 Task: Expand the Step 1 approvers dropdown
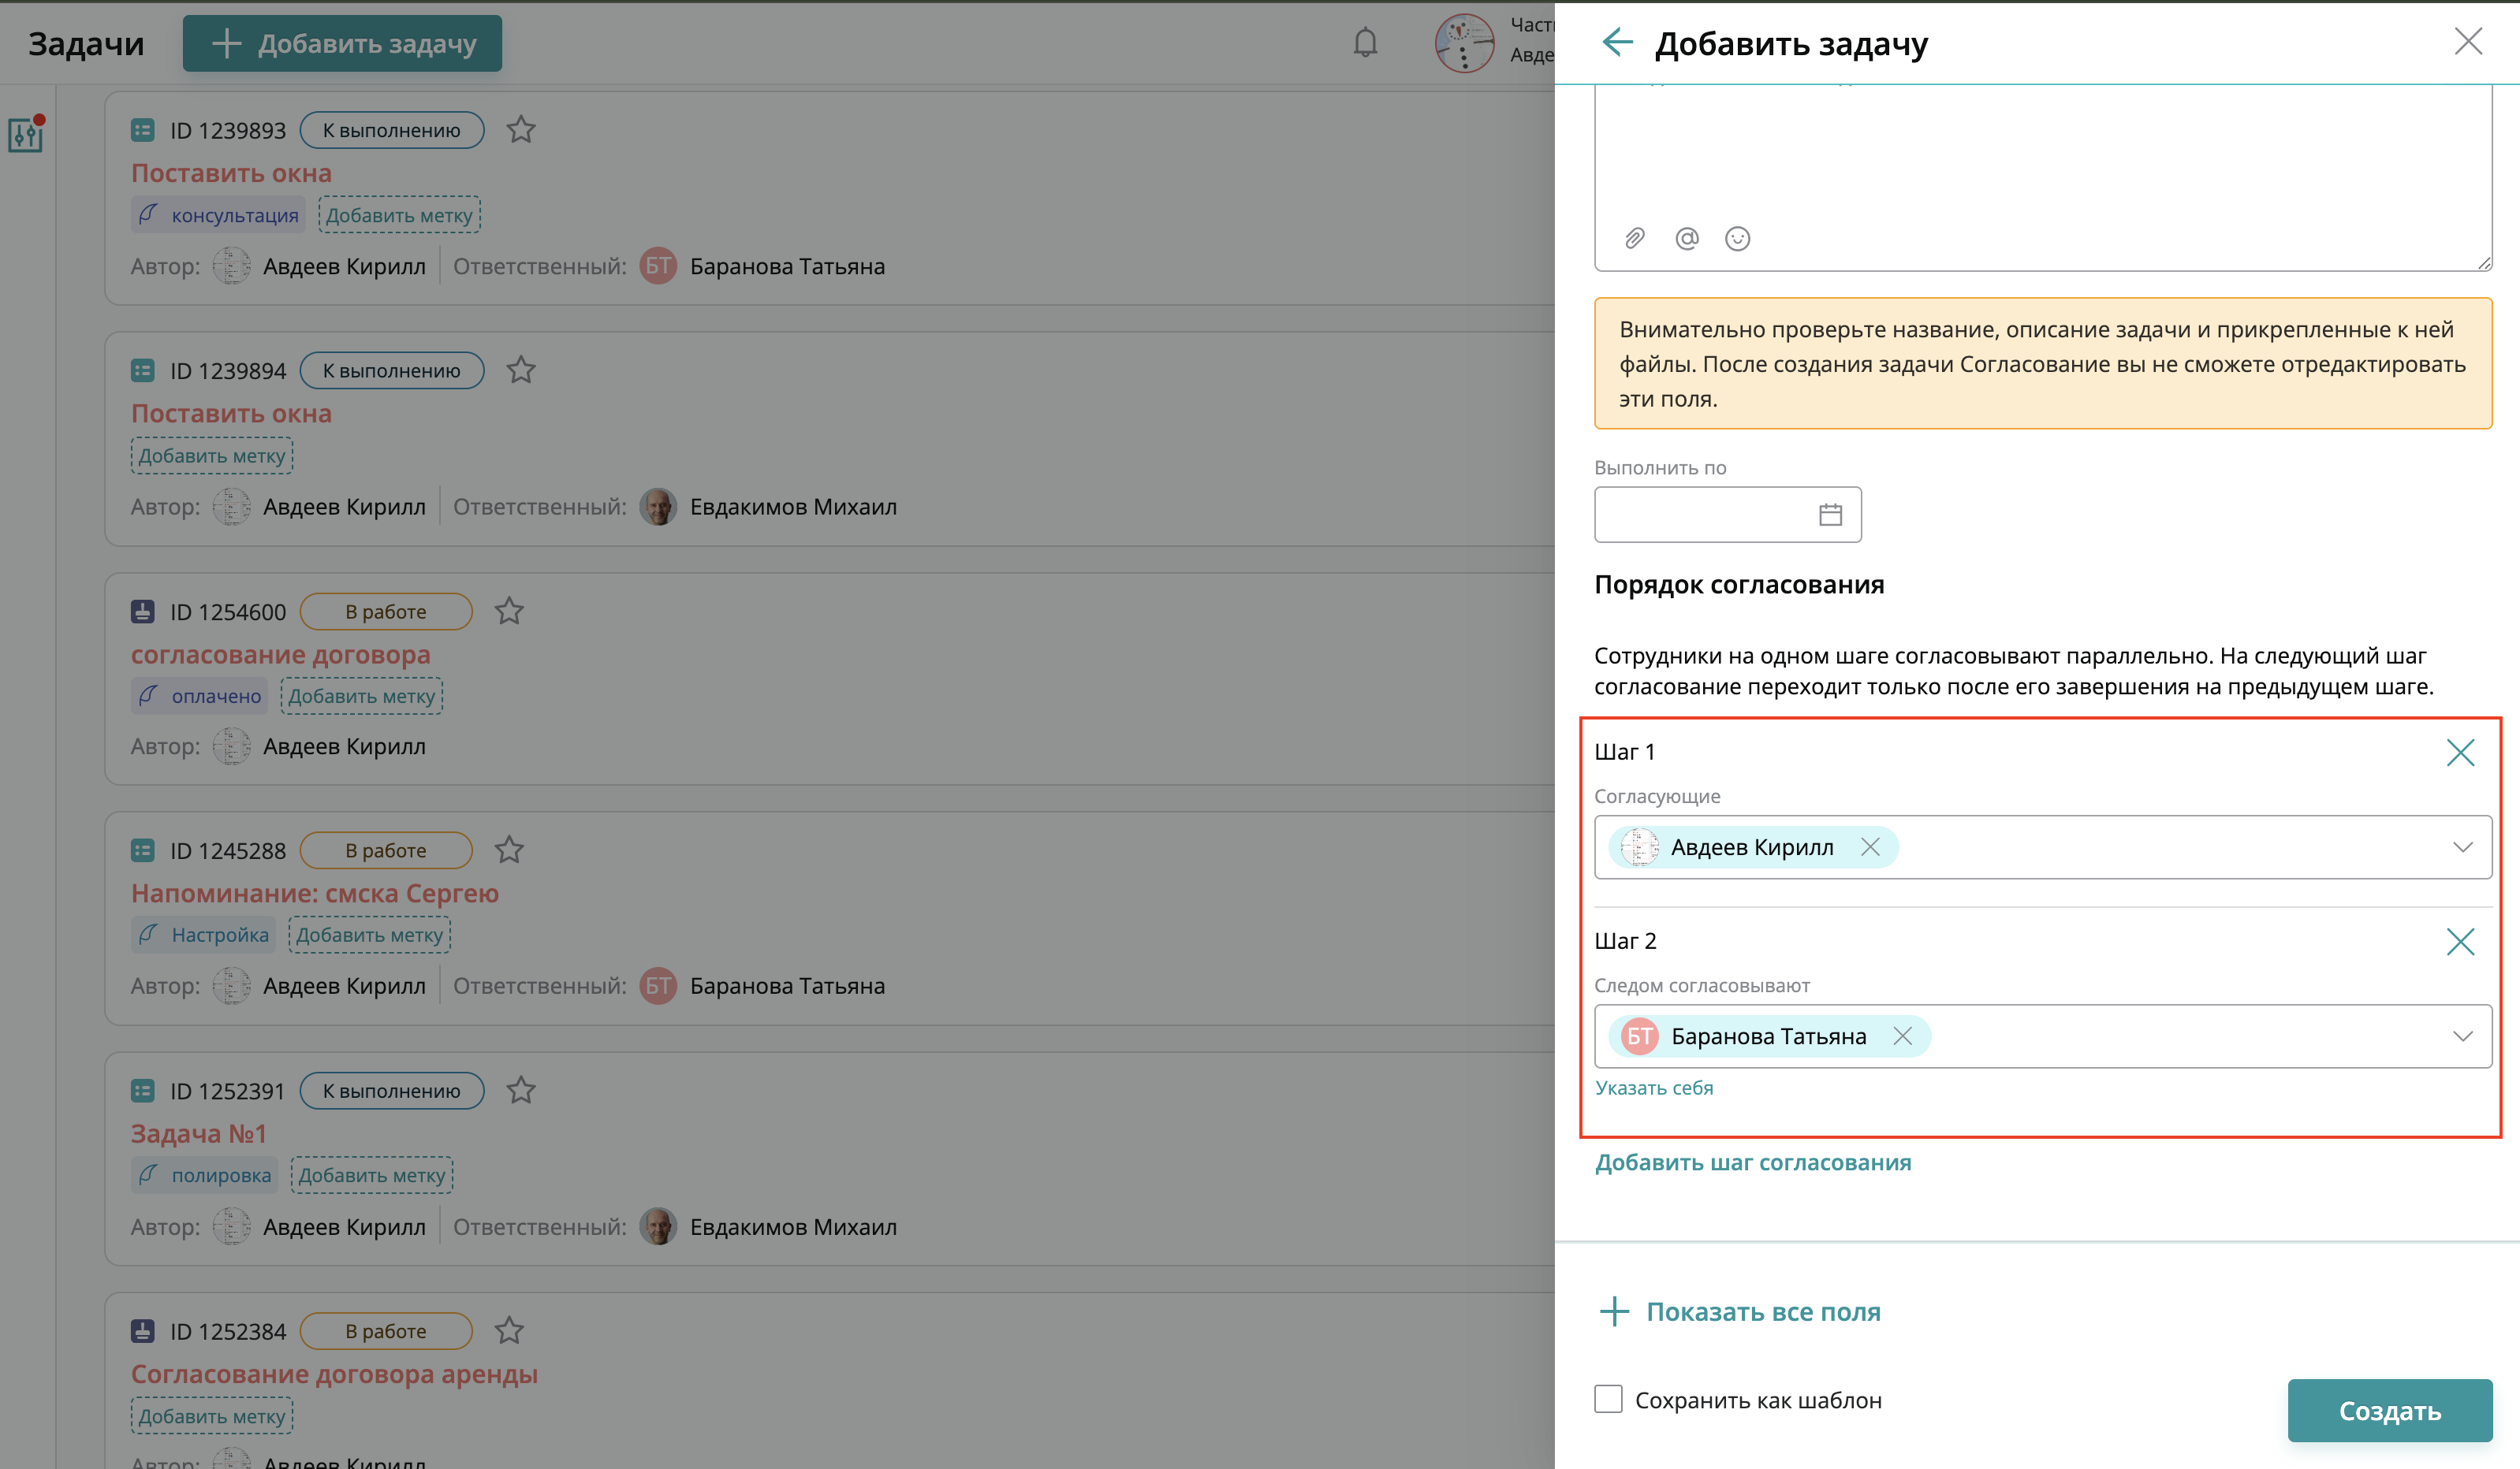point(2461,847)
